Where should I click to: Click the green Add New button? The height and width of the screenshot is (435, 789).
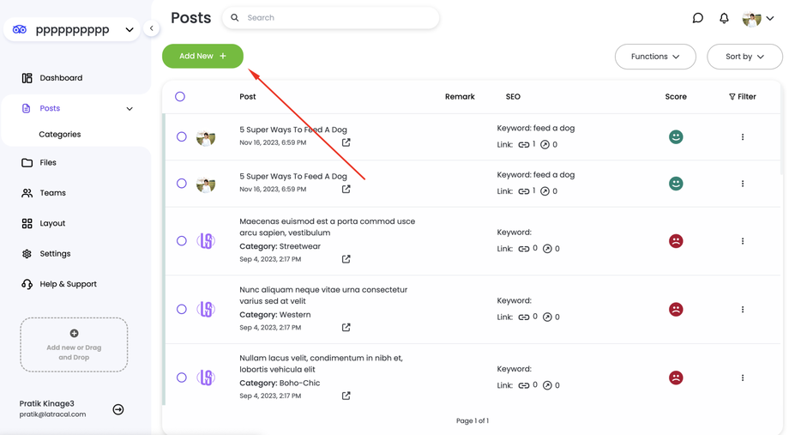pos(202,56)
